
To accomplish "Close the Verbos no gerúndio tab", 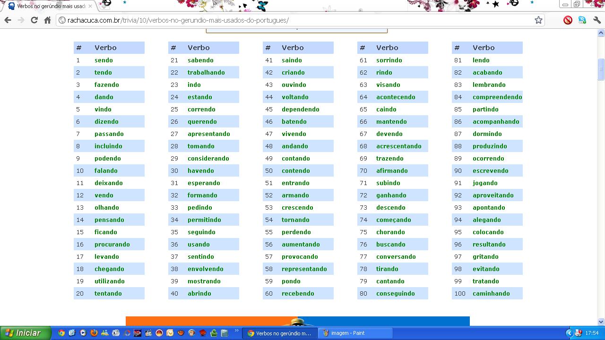I will point(90,6).
